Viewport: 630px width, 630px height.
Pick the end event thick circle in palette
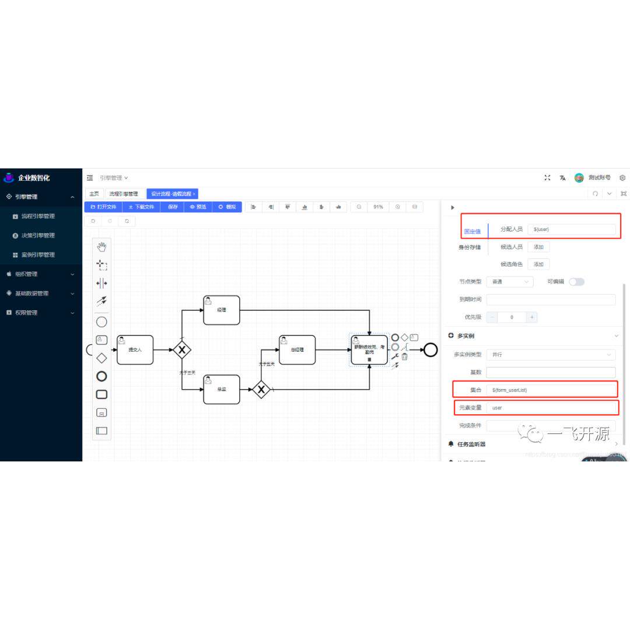pyautogui.click(x=101, y=376)
